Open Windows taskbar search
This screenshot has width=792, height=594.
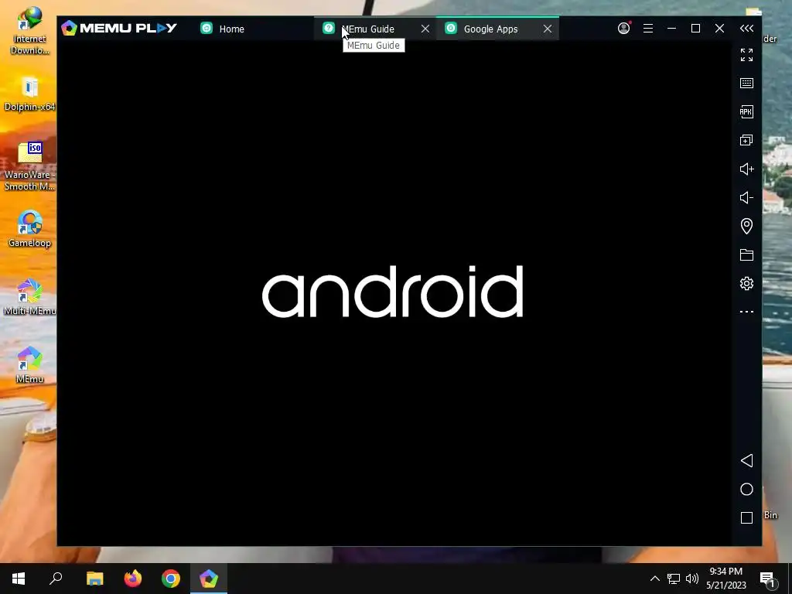click(x=56, y=579)
